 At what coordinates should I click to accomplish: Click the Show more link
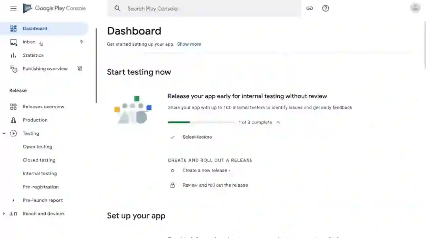[189, 44]
